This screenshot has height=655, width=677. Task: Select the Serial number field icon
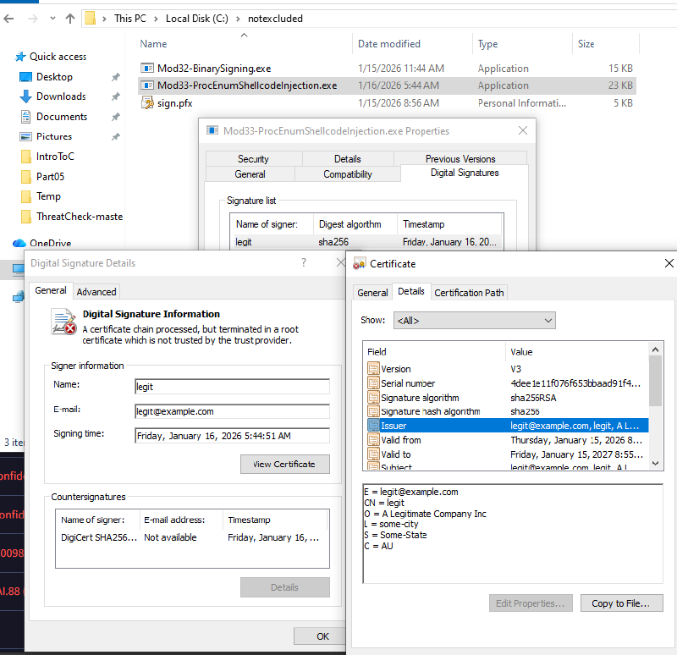click(x=373, y=383)
